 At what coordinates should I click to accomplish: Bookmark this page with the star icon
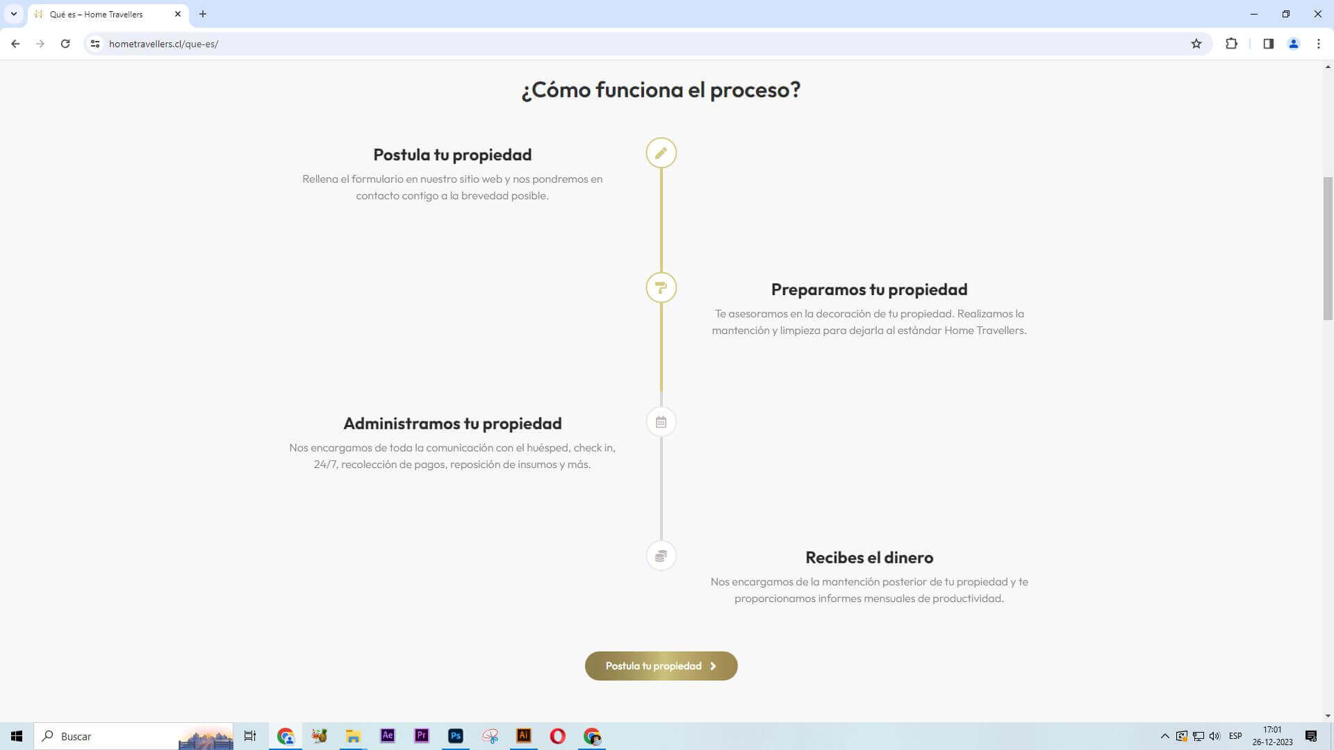click(x=1196, y=44)
